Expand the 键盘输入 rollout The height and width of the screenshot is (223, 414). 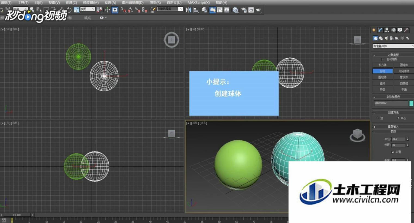(393, 126)
